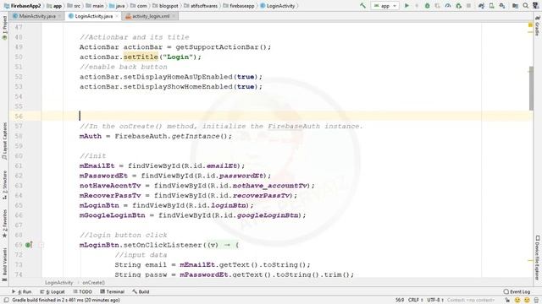
Task: Open the Build tool window tab
Action: click(141, 291)
